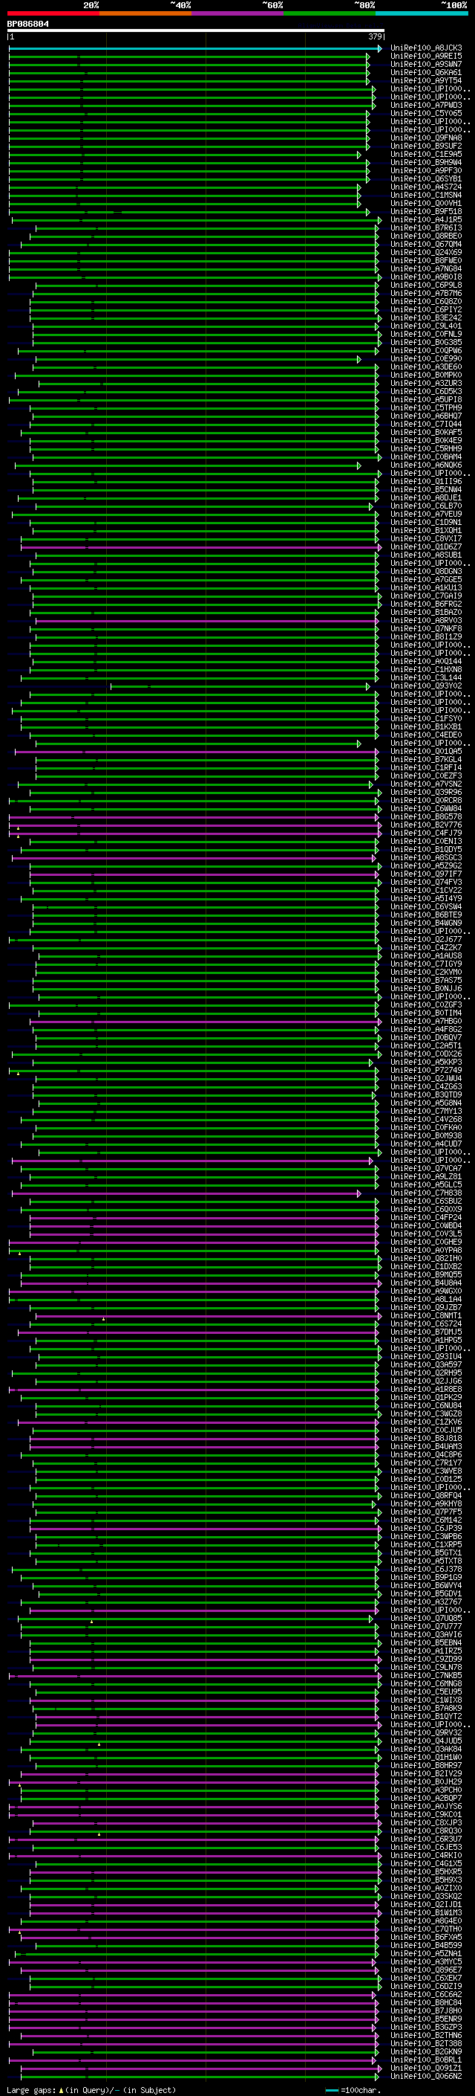Click hit label UniRef100_Q6SYB1

(x=426, y=178)
